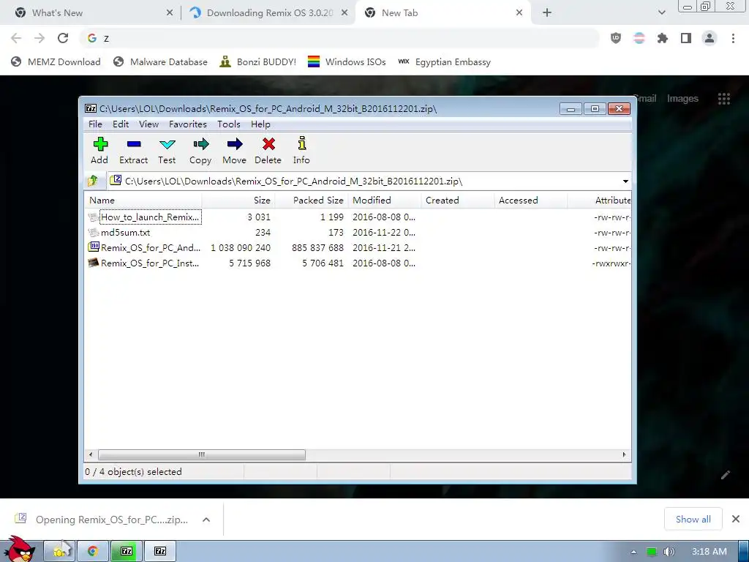Expand the archive path dropdown
749x562 pixels.
(625, 181)
